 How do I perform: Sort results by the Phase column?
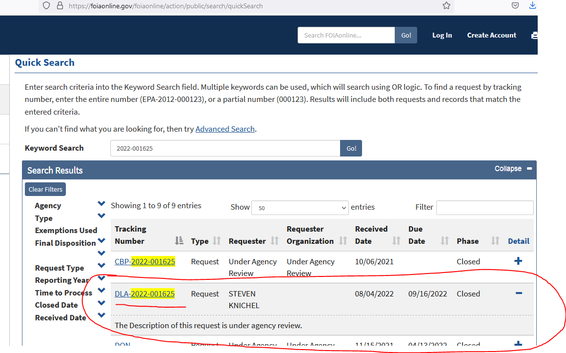tap(495, 241)
